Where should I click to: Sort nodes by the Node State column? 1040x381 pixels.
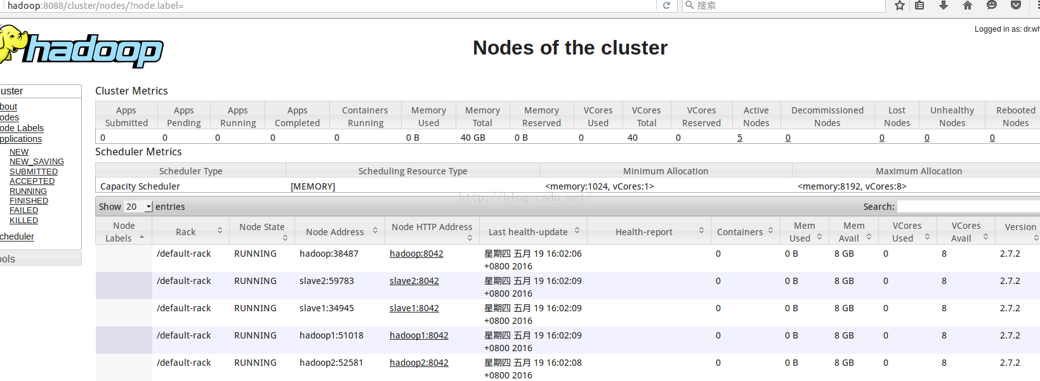coord(262,231)
